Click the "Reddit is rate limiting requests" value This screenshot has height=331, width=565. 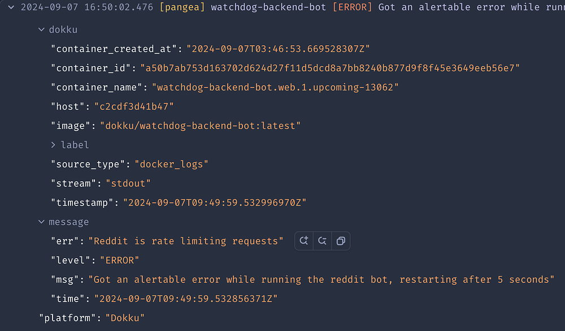click(x=186, y=241)
